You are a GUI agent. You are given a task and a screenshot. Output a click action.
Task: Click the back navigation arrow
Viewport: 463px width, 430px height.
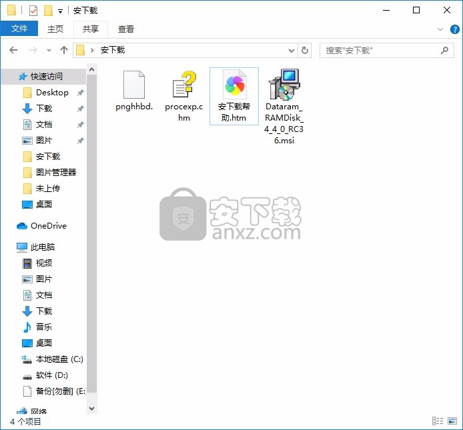pos(13,50)
